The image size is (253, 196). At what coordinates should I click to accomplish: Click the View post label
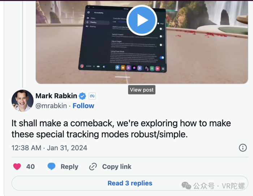(142, 90)
